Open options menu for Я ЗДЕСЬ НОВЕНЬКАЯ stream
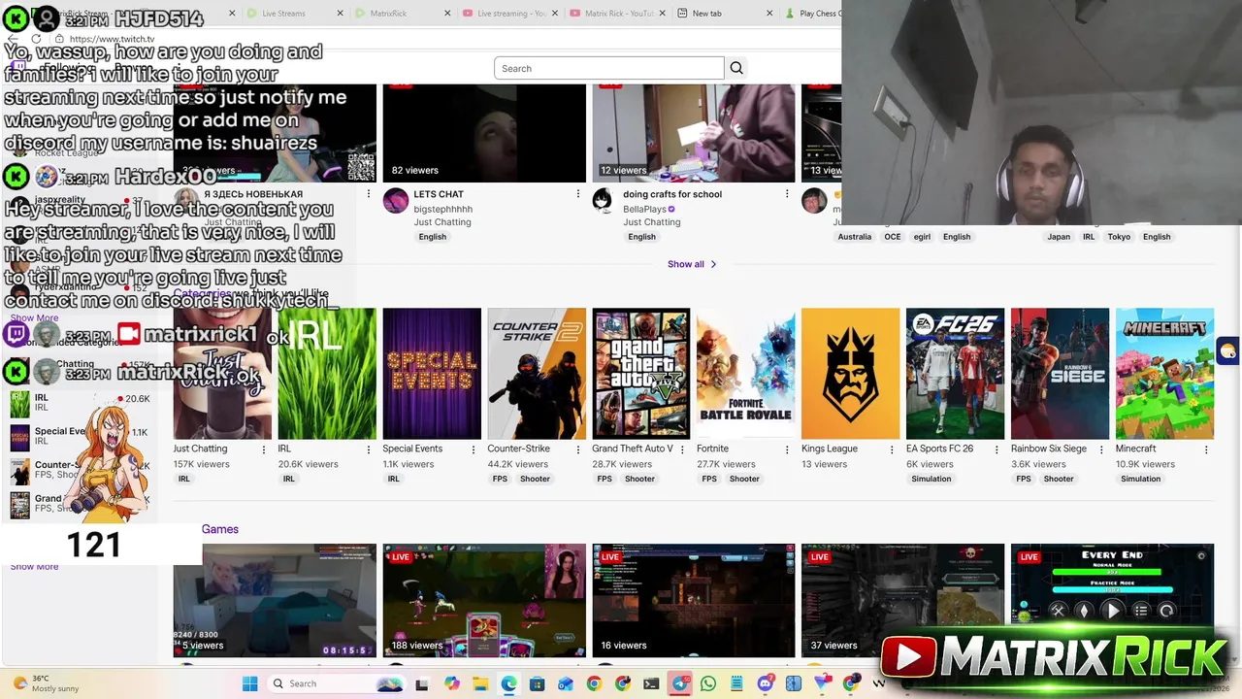Image resolution: width=1242 pixels, height=699 pixels. [369, 194]
